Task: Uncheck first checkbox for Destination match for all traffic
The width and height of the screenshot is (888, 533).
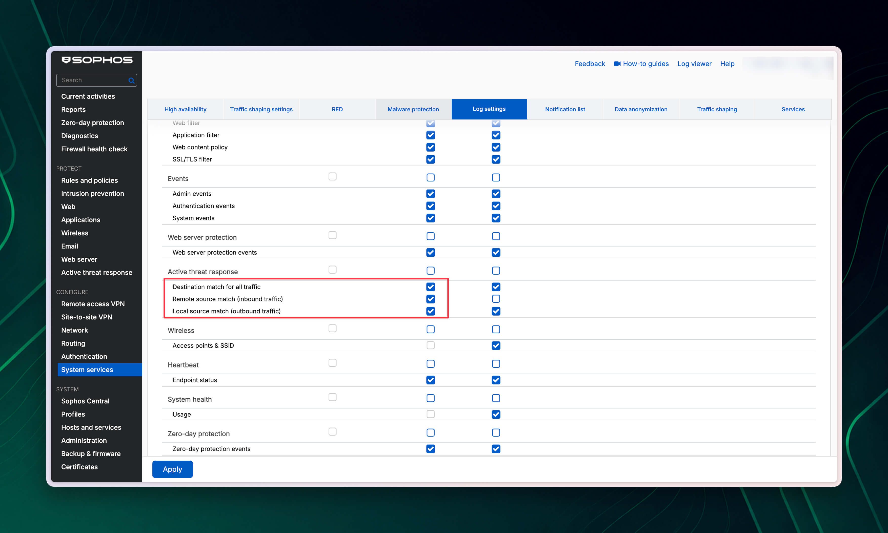Action: coord(431,287)
